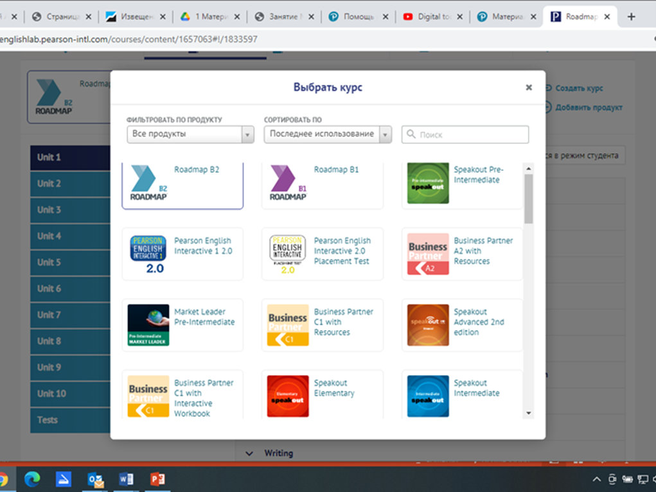Viewport: 656px width, 492px height.
Task: Select the Roadmap B2 course logo
Action: 148,183
